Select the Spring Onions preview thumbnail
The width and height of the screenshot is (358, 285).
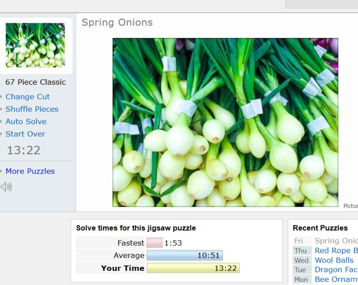click(35, 45)
